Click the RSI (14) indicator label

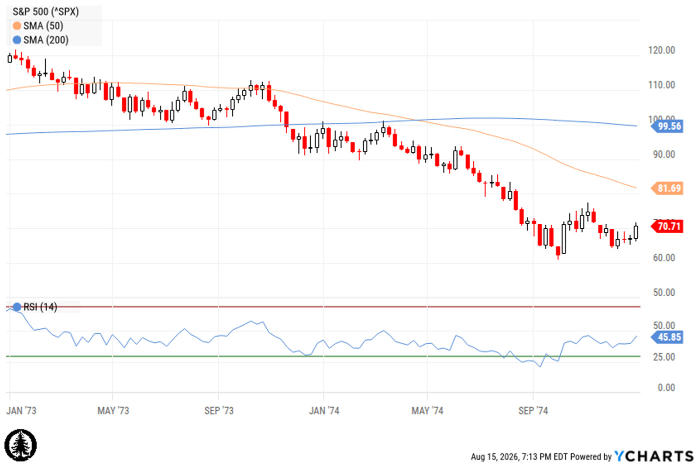pyautogui.click(x=40, y=307)
